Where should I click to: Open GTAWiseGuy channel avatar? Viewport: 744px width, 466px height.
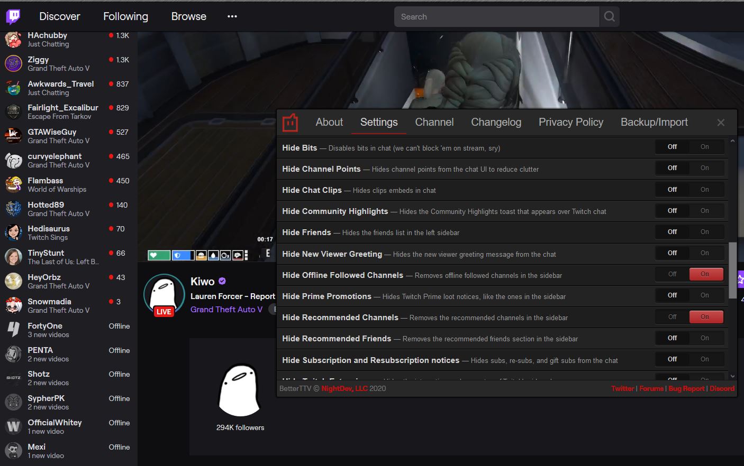click(13, 136)
